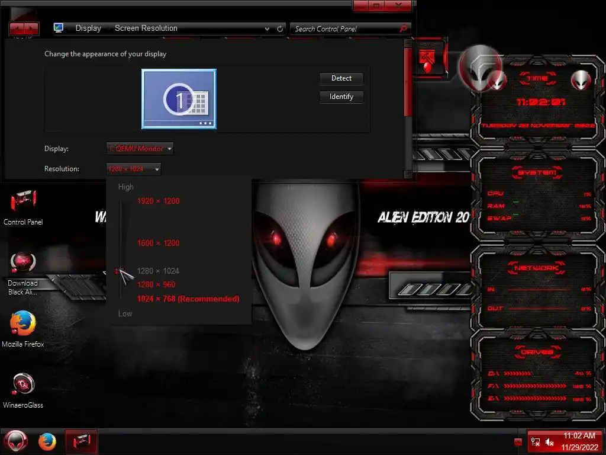Screen dimensions: 606x455
Task: Click the alien icon right of Time
Action: (581, 80)
